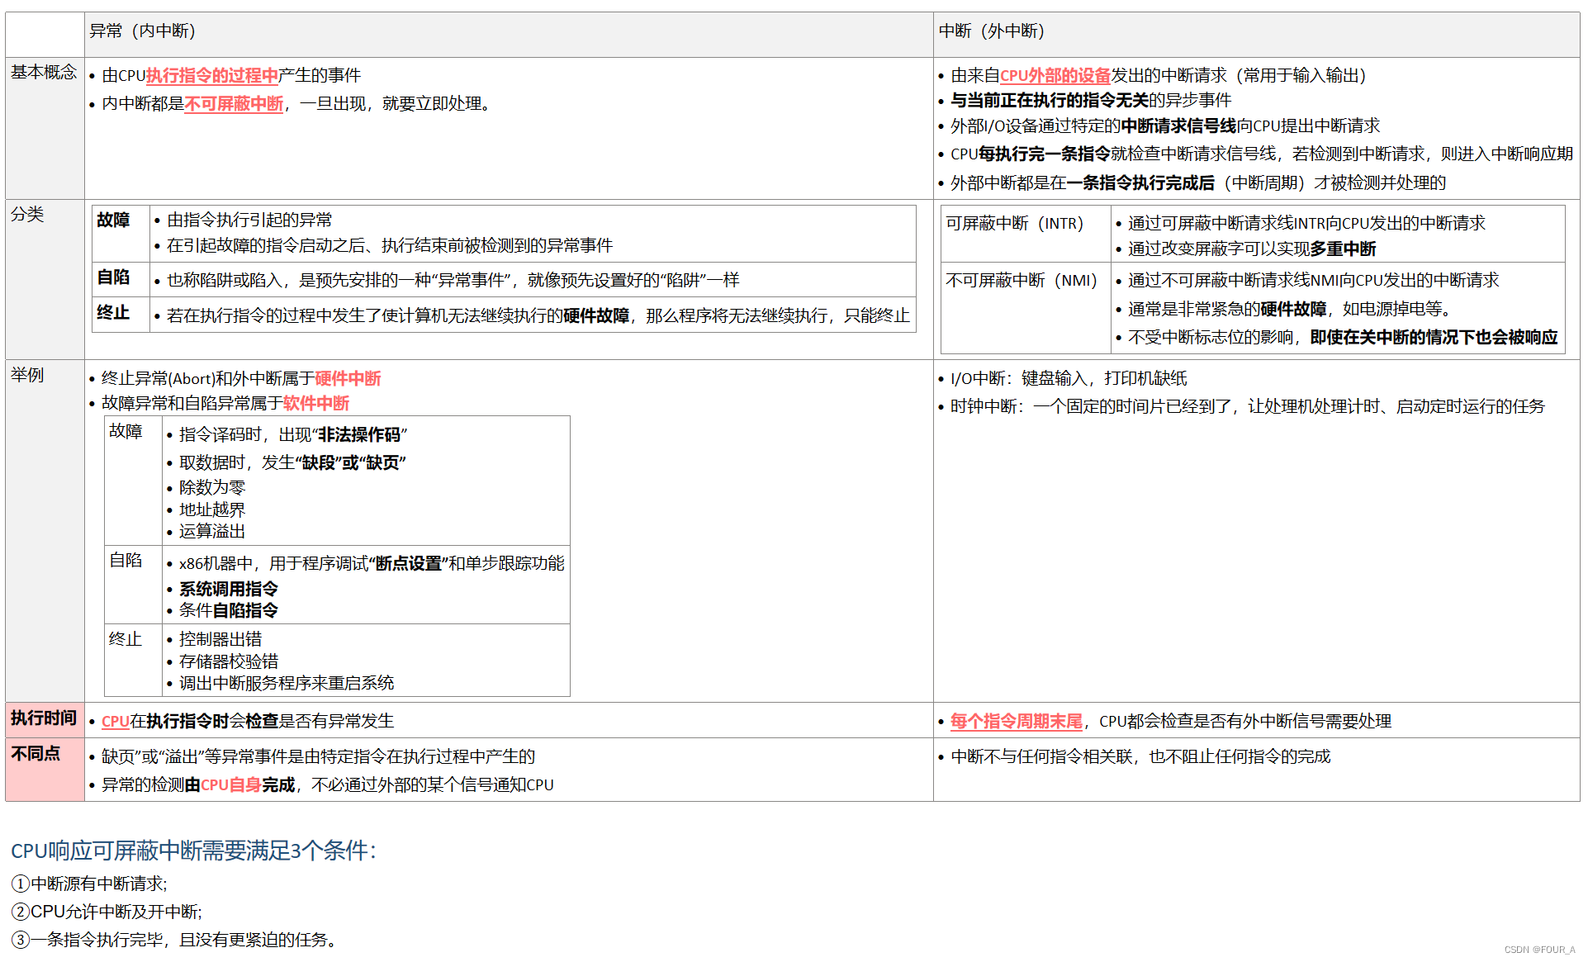Screen dimensions: 1588x962
Task: Click the red text 每个指令周期末尾
Action: [x=1017, y=722]
